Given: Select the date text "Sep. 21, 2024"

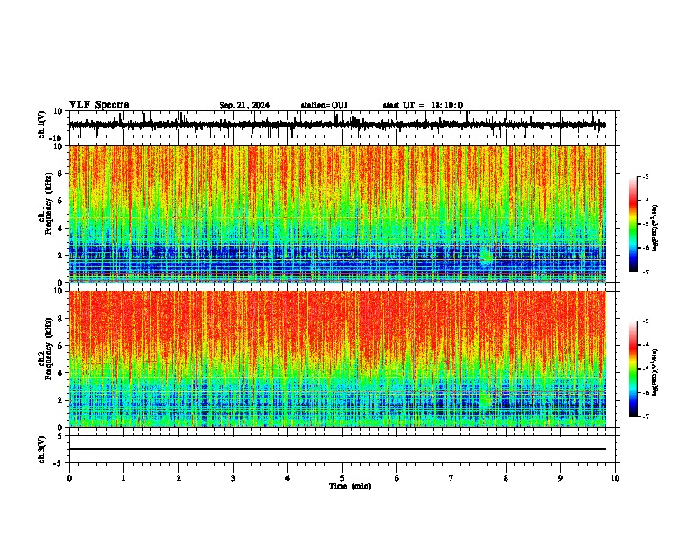Looking at the screenshot, I should [x=244, y=105].
